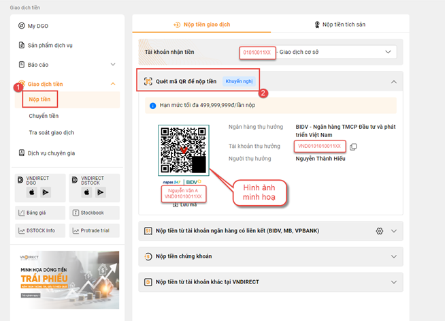Click the Protrade trial chart icon
The width and height of the screenshot is (445, 321).
tap(76, 230)
